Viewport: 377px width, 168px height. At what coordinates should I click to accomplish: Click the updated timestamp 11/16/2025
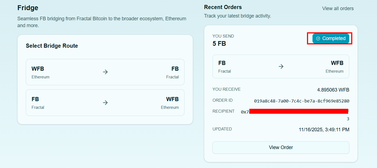tap(324, 130)
